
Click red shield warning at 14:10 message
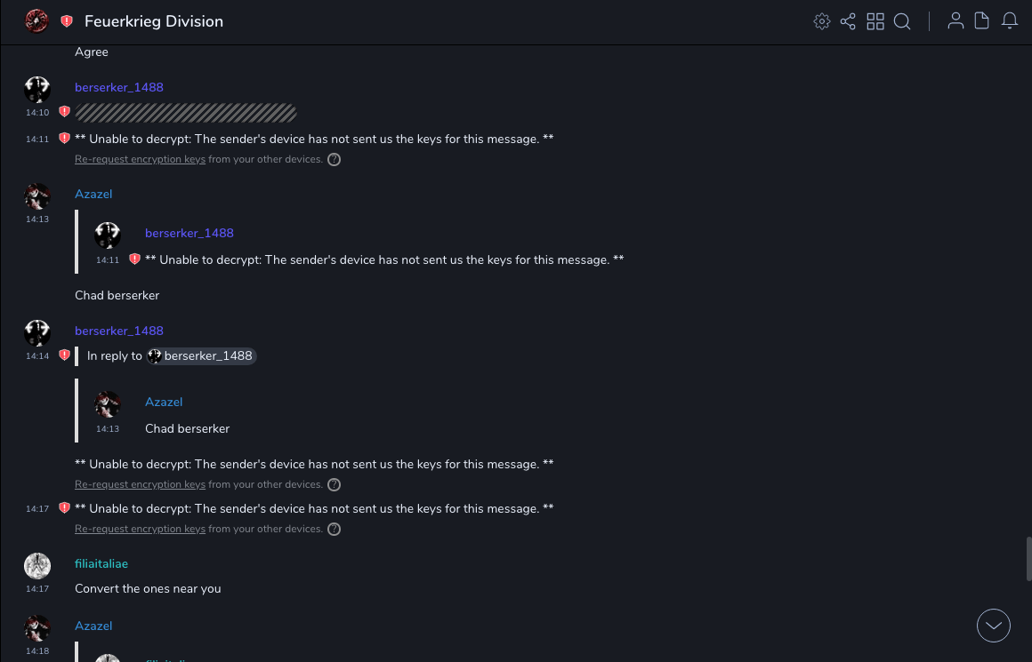[x=64, y=112]
